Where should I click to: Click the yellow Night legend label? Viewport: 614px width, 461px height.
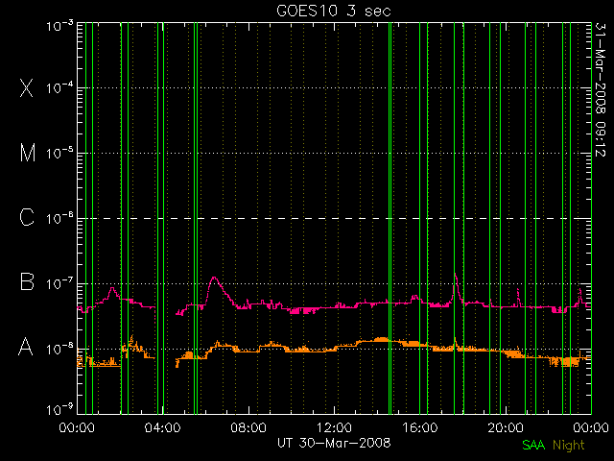coord(569,446)
